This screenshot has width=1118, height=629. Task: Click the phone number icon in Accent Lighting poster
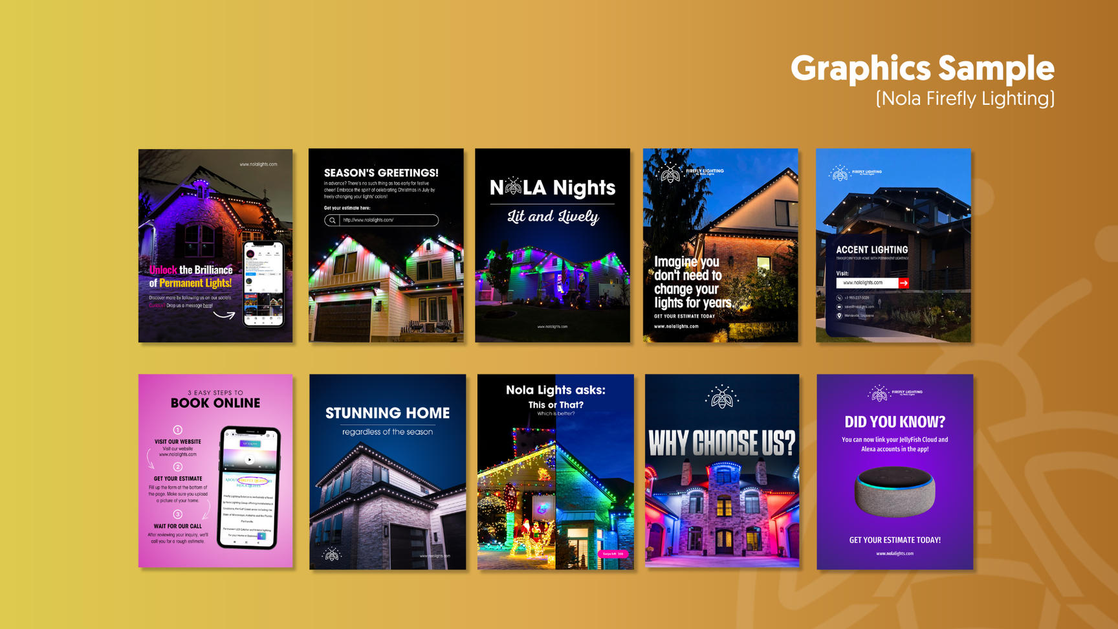click(839, 298)
